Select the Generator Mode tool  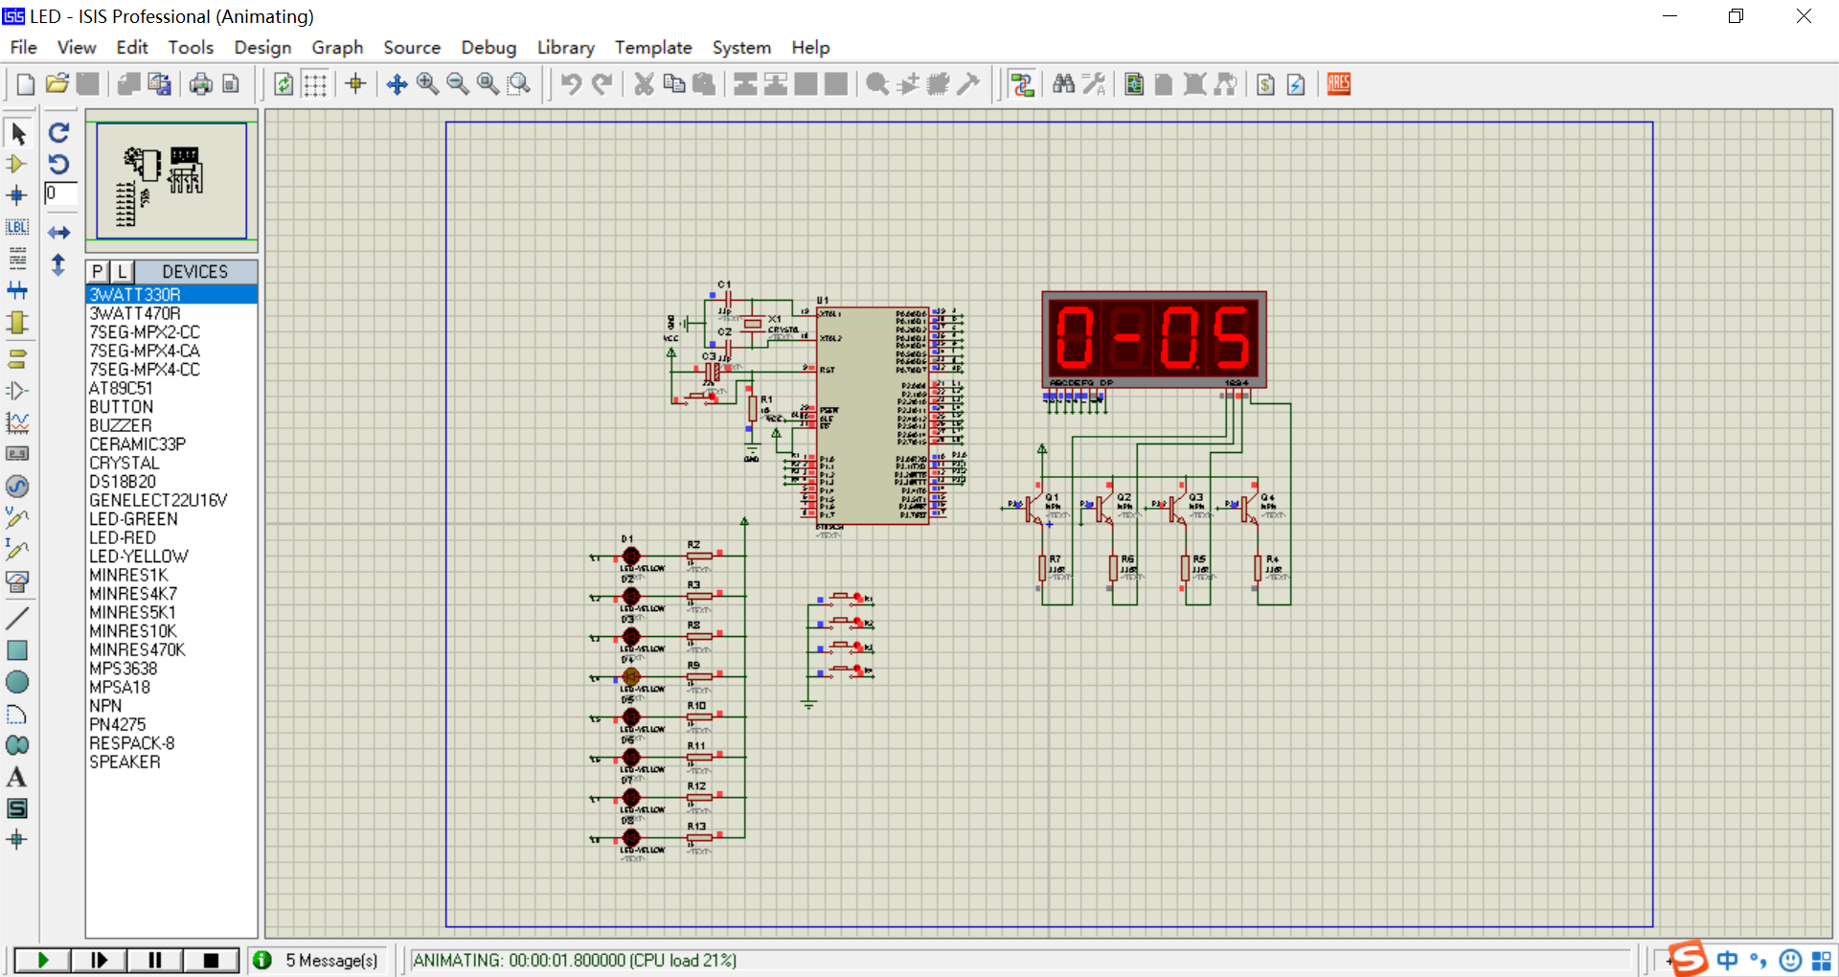pos(17,486)
